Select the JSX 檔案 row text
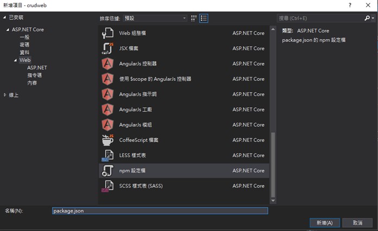This screenshot has height=231, width=378. click(x=129, y=48)
